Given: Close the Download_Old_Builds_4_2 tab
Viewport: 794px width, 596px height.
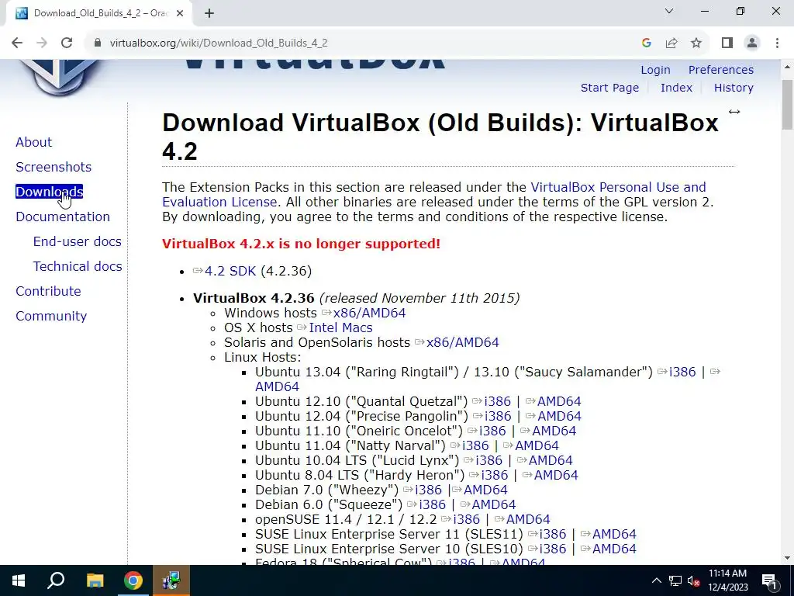Looking at the screenshot, I should (180, 14).
